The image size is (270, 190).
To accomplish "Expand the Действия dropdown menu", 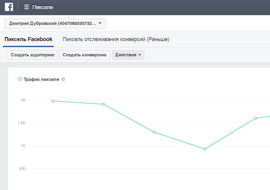I will point(128,55).
